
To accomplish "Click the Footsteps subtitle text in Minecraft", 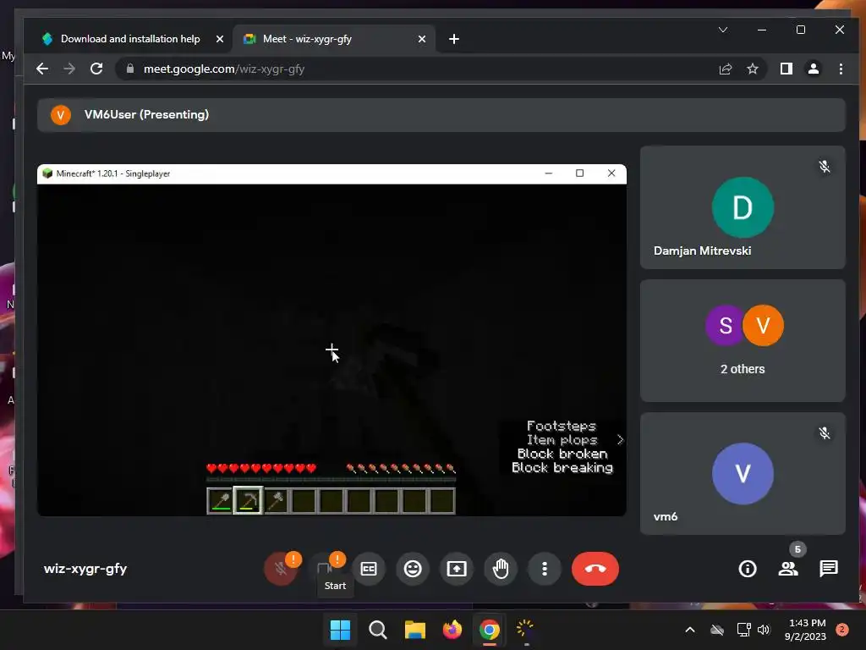I will [x=562, y=427].
